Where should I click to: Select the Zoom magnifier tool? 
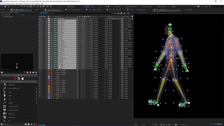[8, 6]
